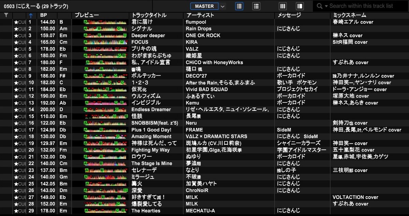The image size is (409, 216).
Task: Click artist 'CHiCO with HoneyWorks'
Action: 214,62
